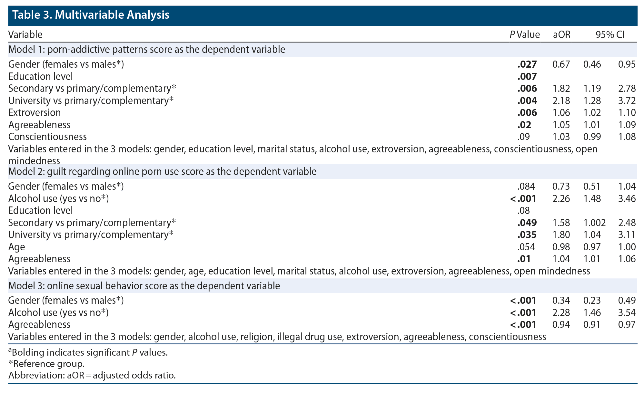Screen dimensions: 644x393
Task: Click the Extroversion row label
Action: 35,113
